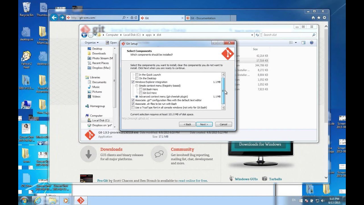
Task: Click the components list scrollbar thumb
Action: pos(223,91)
